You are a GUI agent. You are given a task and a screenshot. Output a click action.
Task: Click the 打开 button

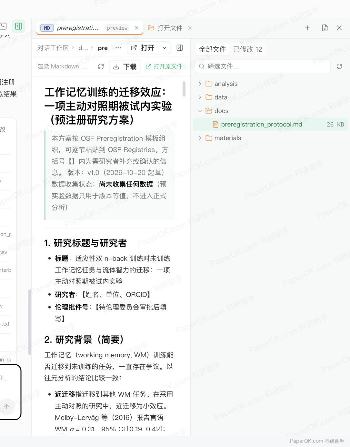coord(143,48)
